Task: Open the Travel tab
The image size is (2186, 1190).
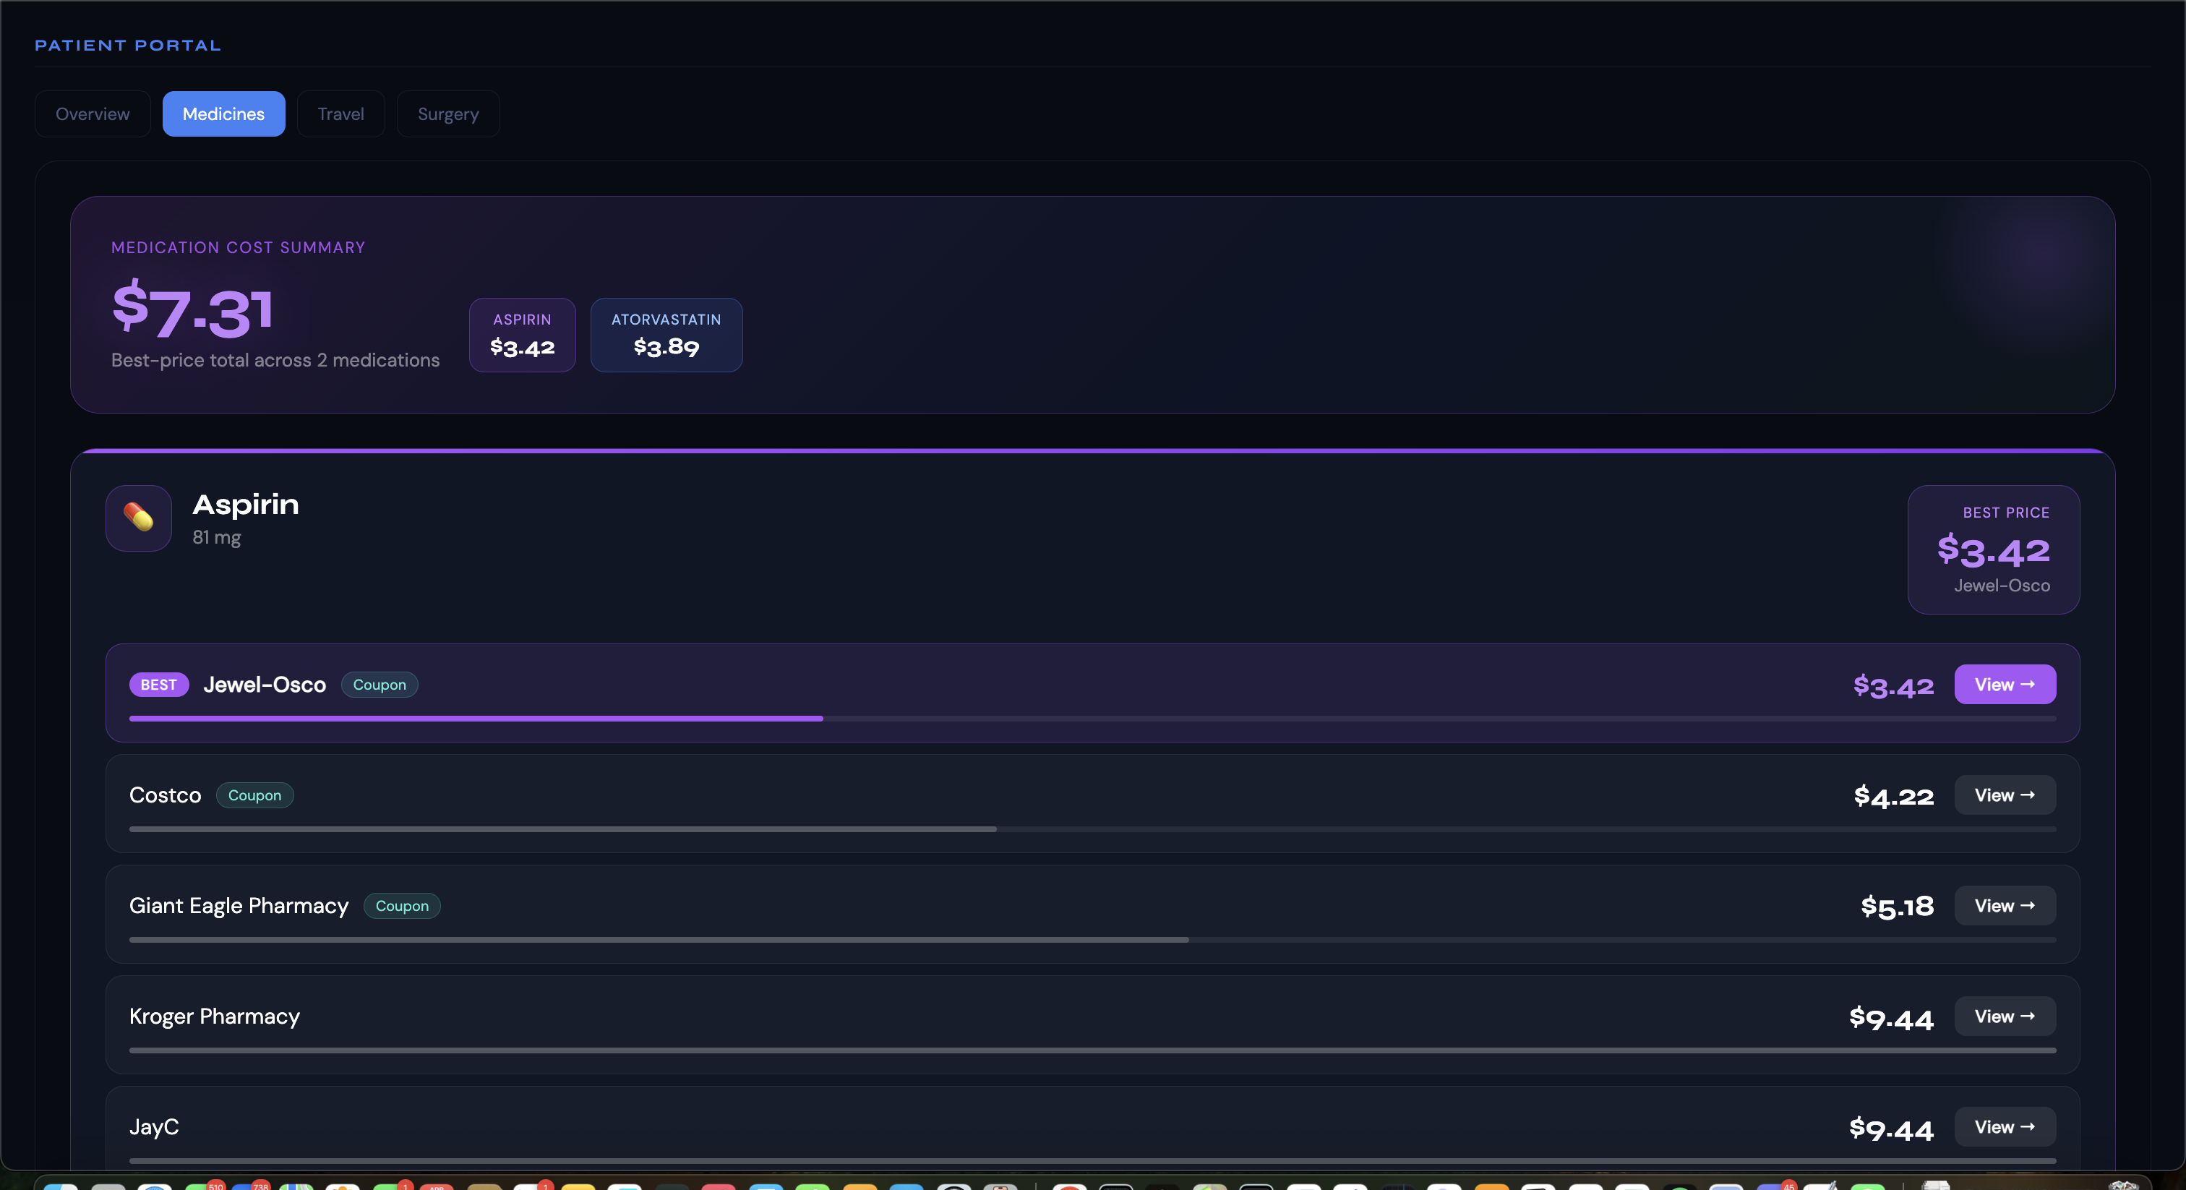Action: [340, 114]
